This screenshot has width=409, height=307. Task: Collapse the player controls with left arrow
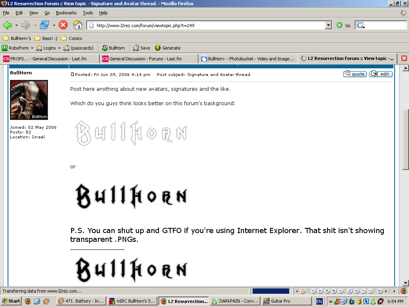pos(297,291)
